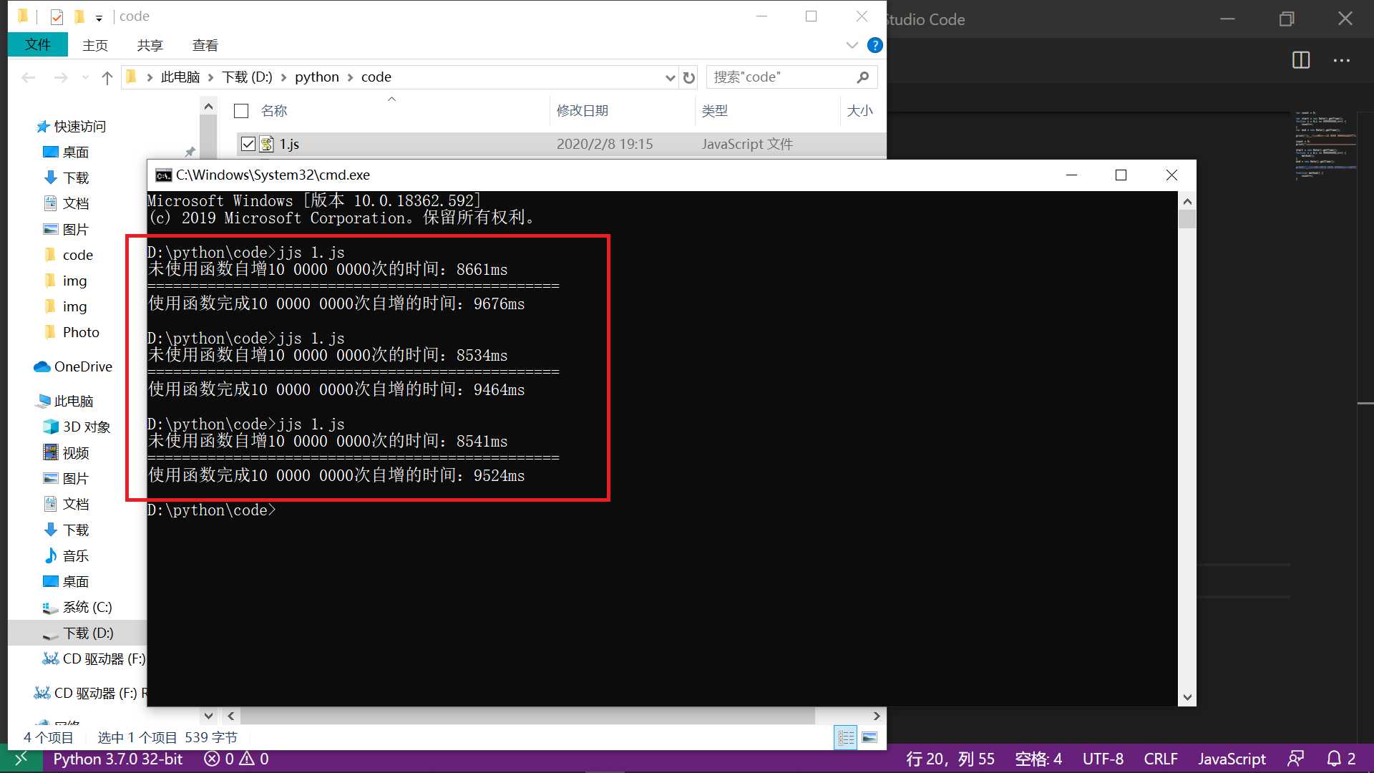The height and width of the screenshot is (773, 1374).
Task: Select CD 驱动器 (F:) under 此电脑
Action: click(x=94, y=658)
